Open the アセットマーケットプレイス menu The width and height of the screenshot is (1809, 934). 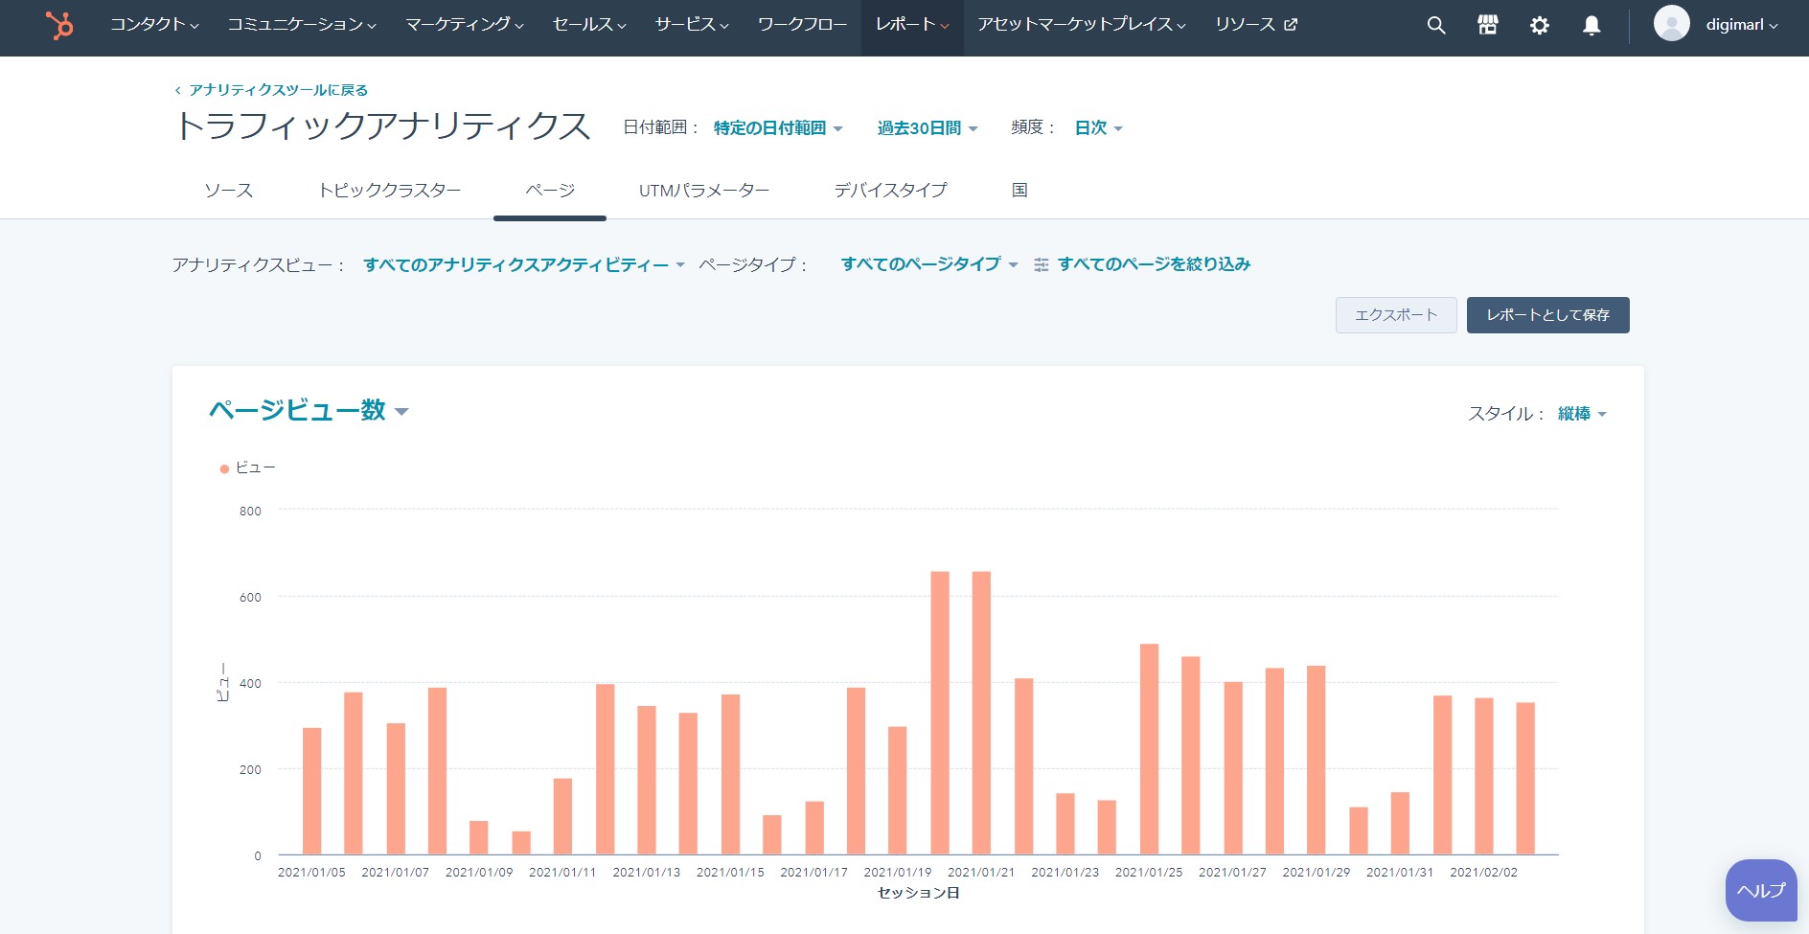[x=1082, y=25]
